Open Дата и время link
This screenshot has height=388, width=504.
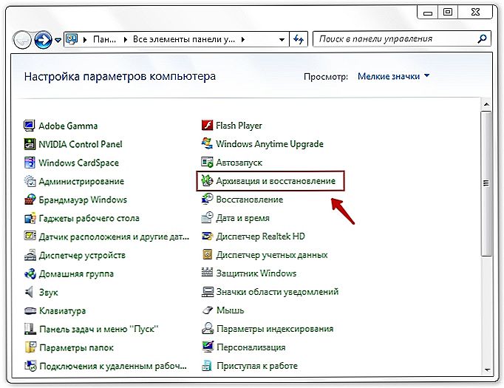242,218
